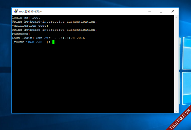This screenshot has height=130, width=191.
Task: Click the "Last login" timestamp line
Action: coord(48,38)
